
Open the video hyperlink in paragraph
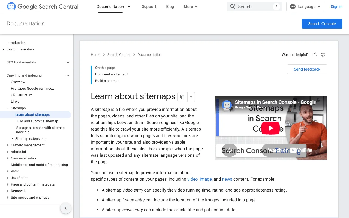point(192,179)
